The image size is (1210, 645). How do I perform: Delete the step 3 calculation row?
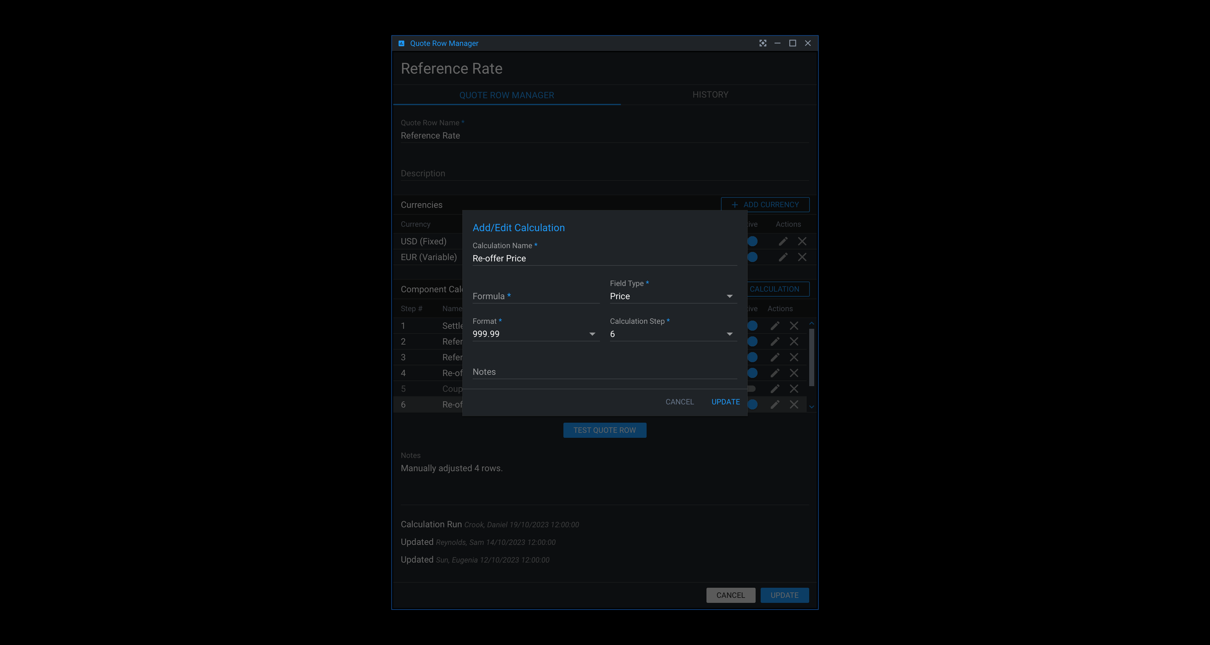point(794,357)
